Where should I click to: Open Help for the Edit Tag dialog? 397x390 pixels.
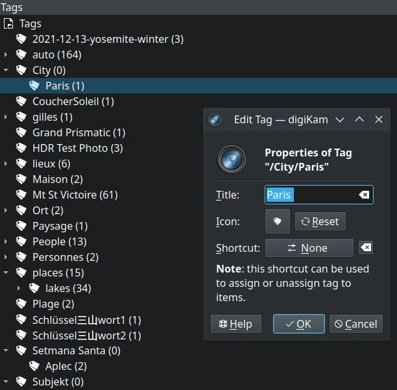[x=235, y=324]
